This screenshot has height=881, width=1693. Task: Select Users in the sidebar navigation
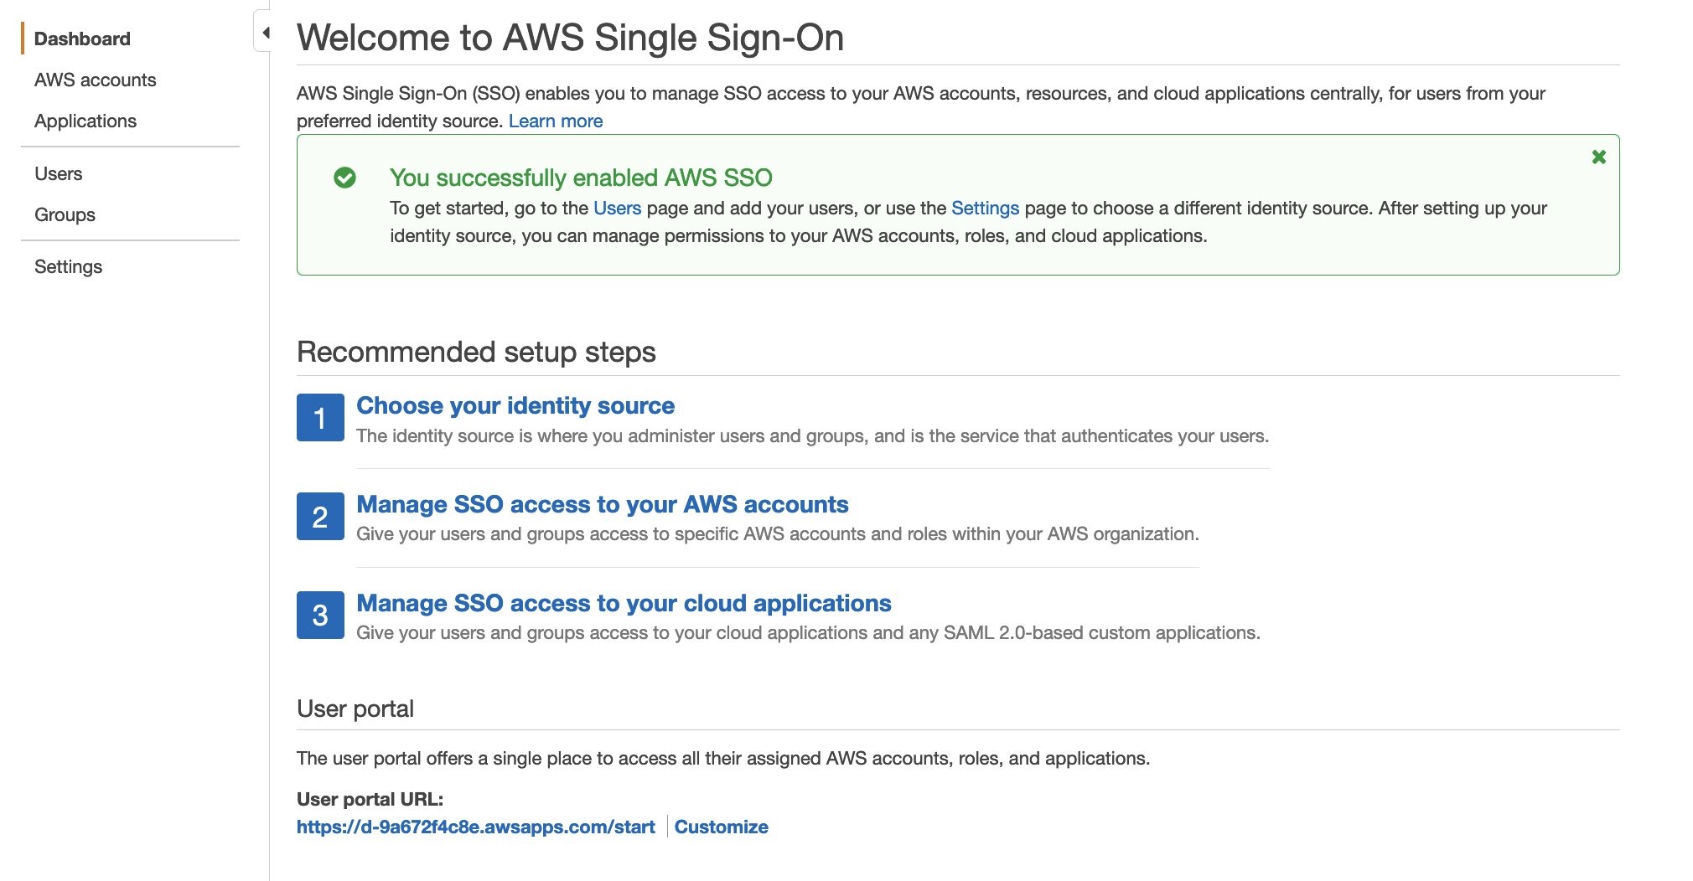tap(59, 173)
